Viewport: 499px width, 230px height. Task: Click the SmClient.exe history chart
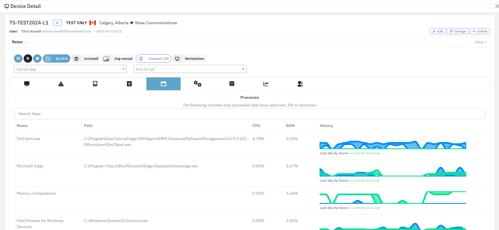coord(393,145)
